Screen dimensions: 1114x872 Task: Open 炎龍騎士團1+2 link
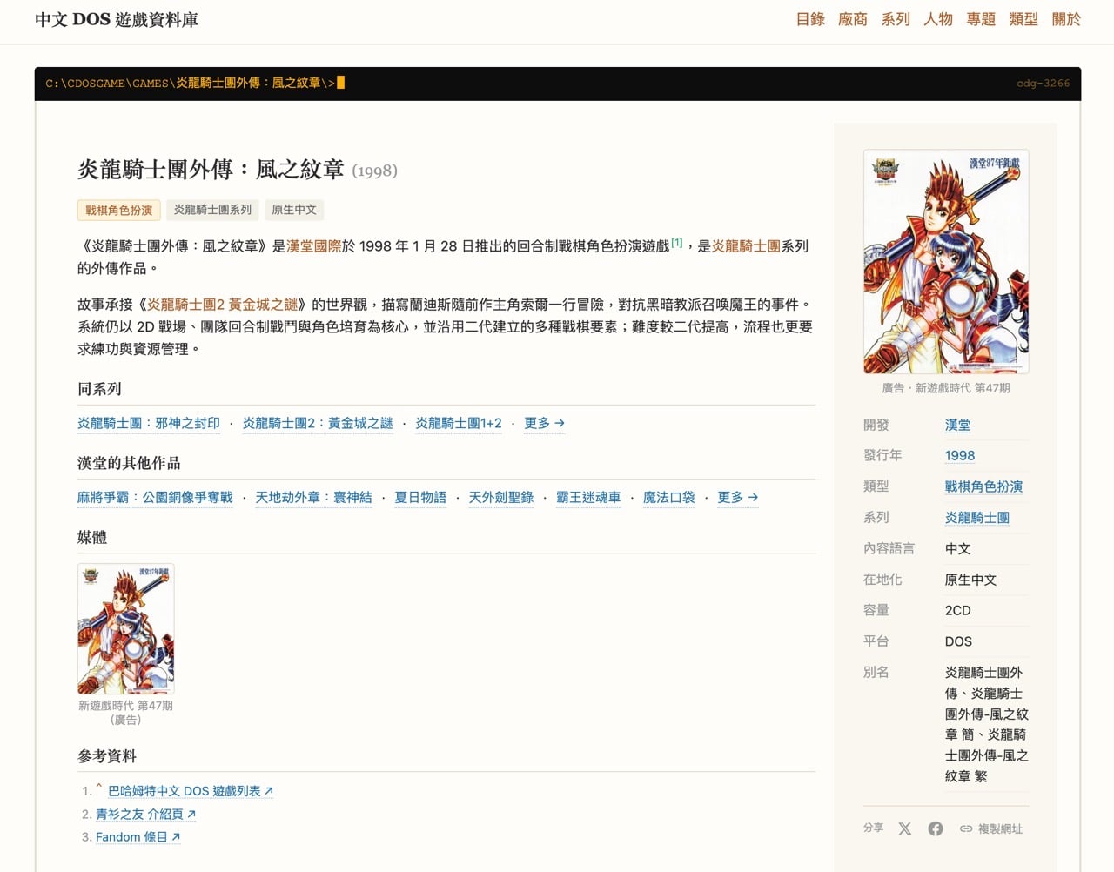tap(459, 423)
